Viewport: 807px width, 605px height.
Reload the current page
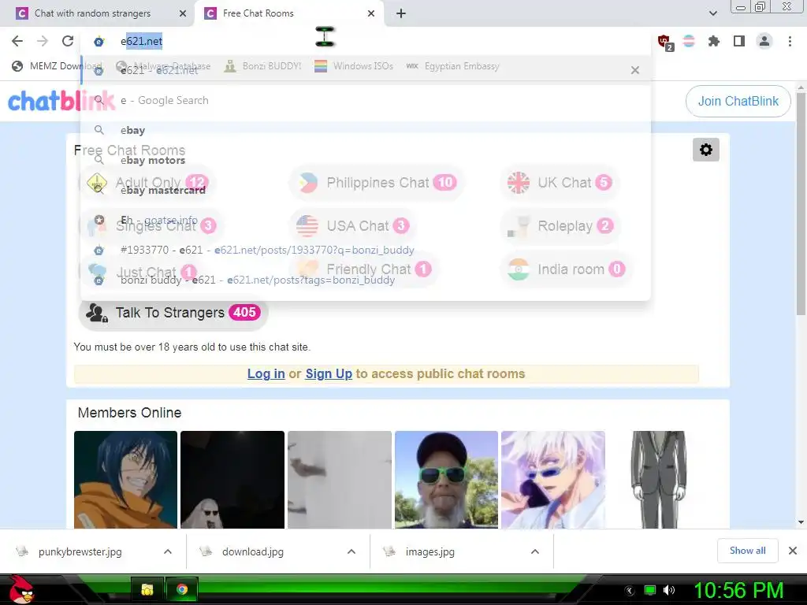tap(68, 41)
